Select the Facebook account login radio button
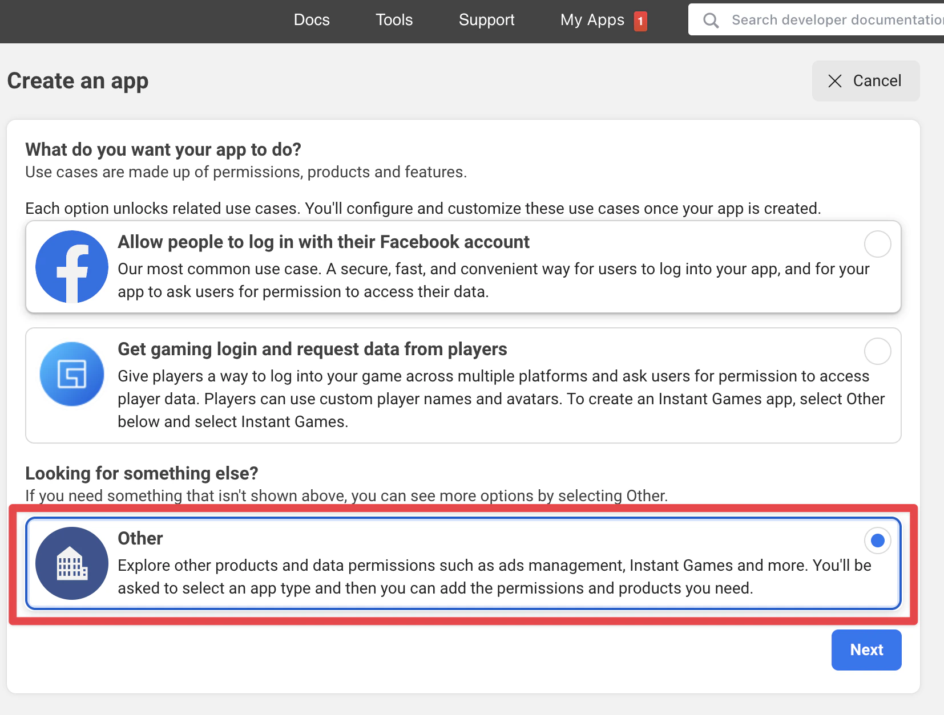Image resolution: width=944 pixels, height=715 pixels. [877, 244]
